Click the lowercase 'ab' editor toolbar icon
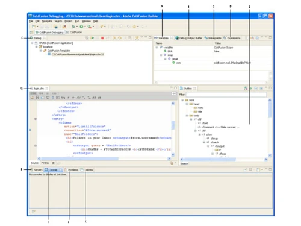Screen dimensions: 301x226 click(x=99, y=98)
